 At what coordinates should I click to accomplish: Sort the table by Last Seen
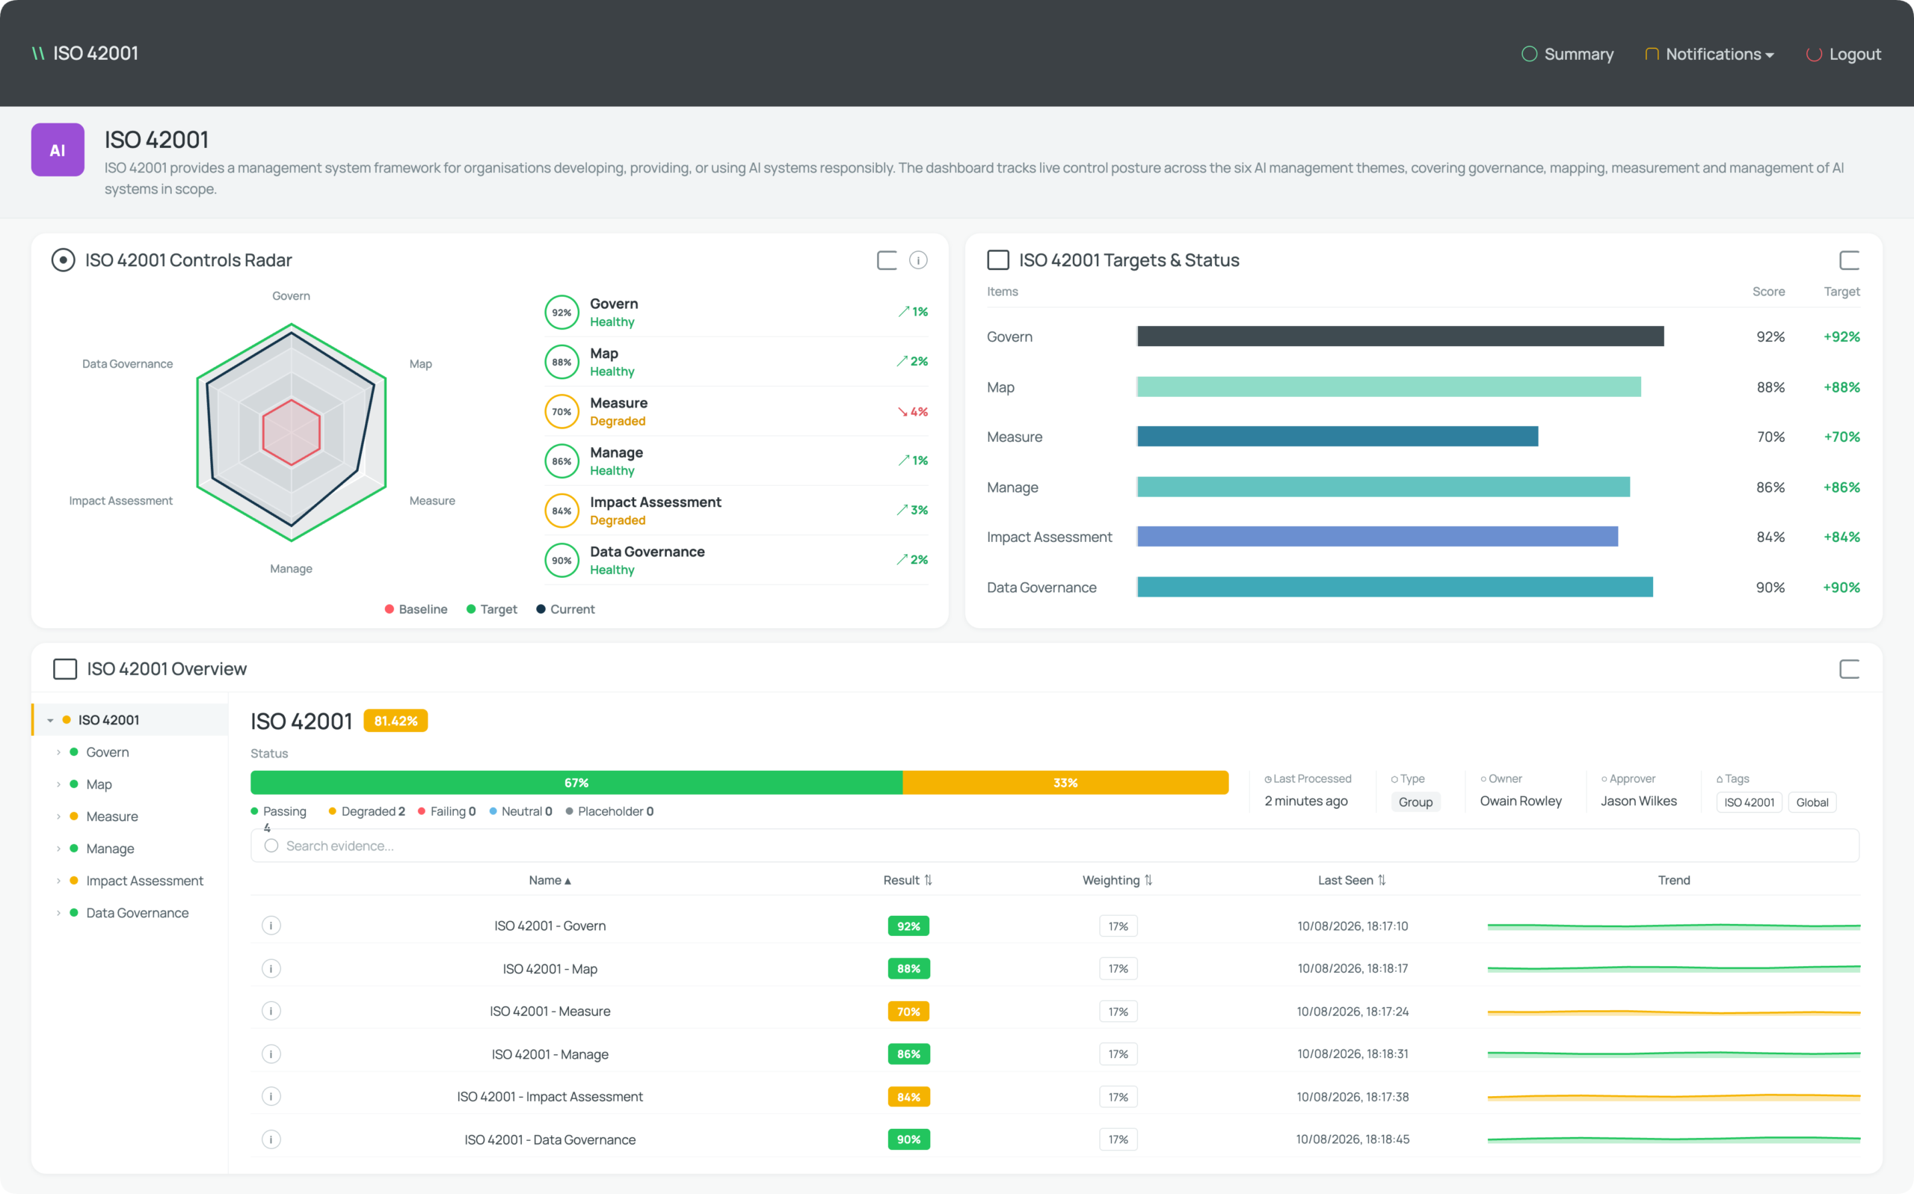[x=1352, y=880]
